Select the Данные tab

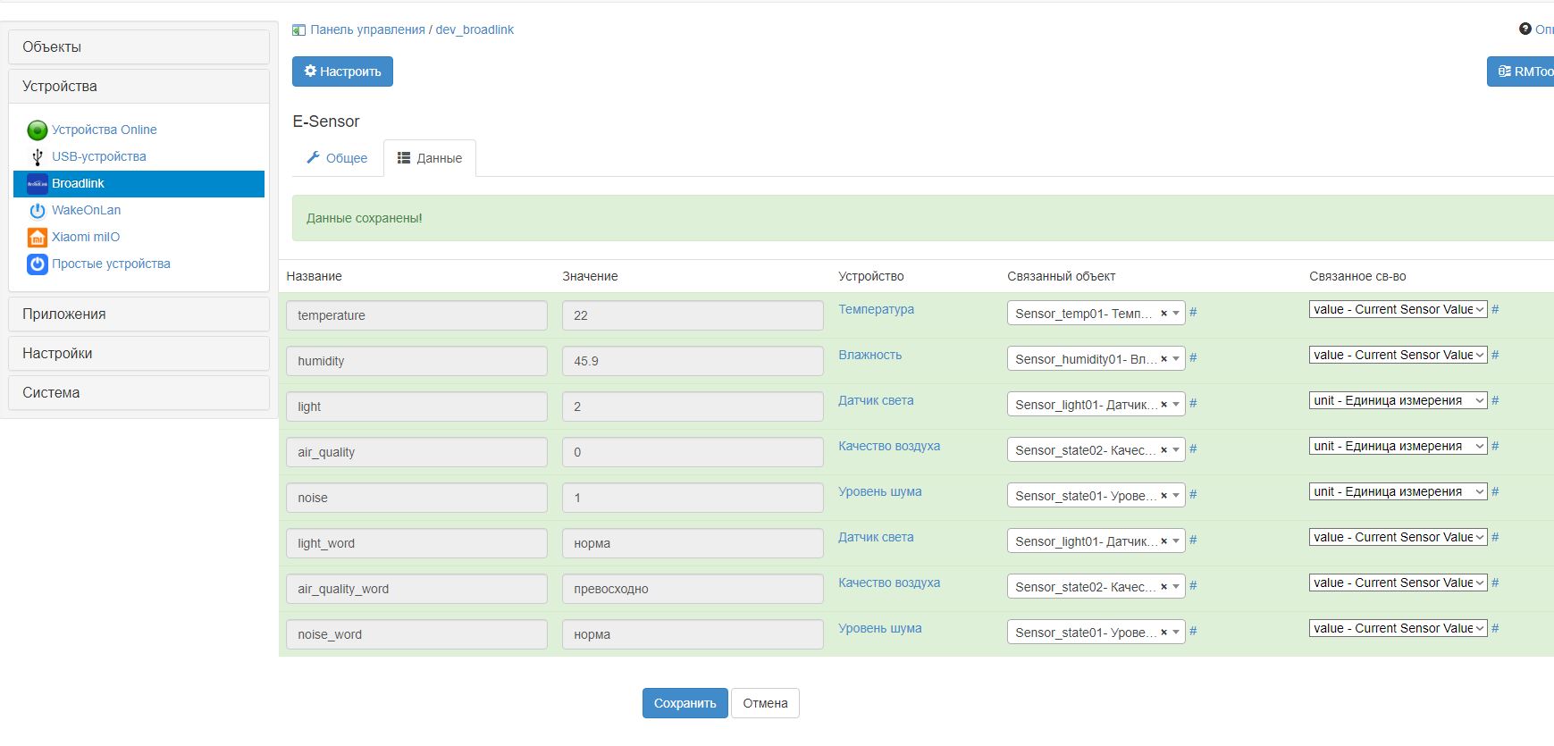[430, 158]
